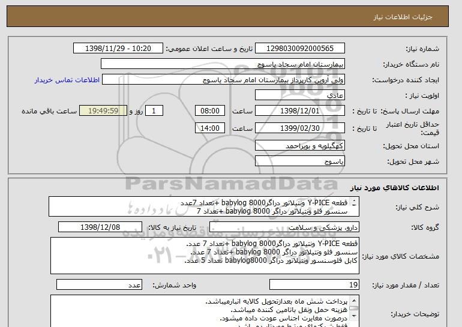462x327 pixels.
Task: Select the label شرح کلی نیاز
Action: click(x=417, y=207)
